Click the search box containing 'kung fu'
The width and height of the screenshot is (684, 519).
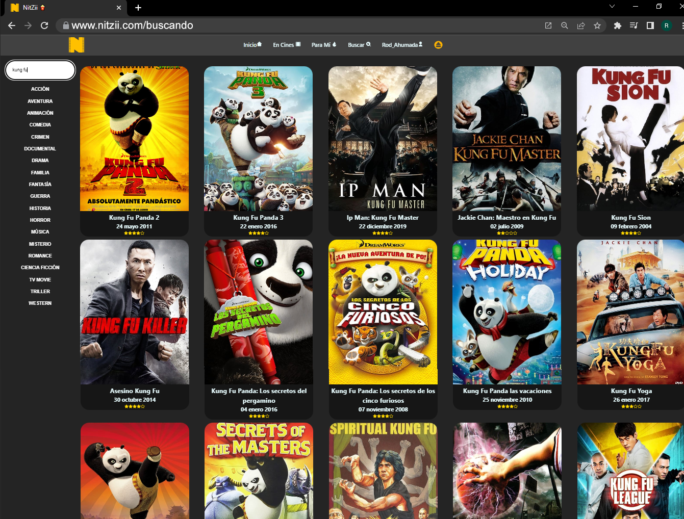pos(40,70)
